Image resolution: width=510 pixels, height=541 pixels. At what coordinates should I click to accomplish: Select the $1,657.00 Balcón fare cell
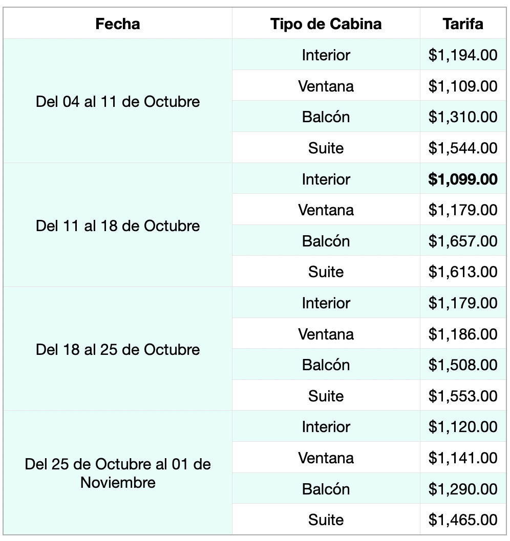pos(463,240)
